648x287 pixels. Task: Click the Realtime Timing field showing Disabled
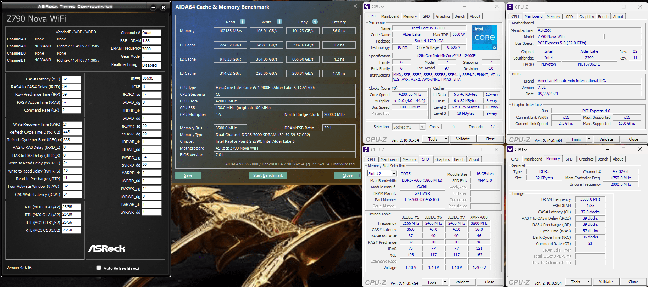tap(151, 65)
